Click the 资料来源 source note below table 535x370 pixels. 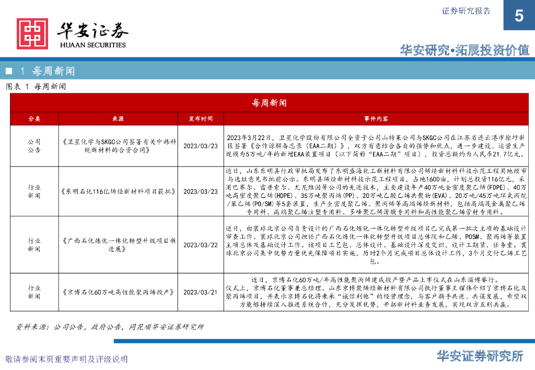coord(110,327)
